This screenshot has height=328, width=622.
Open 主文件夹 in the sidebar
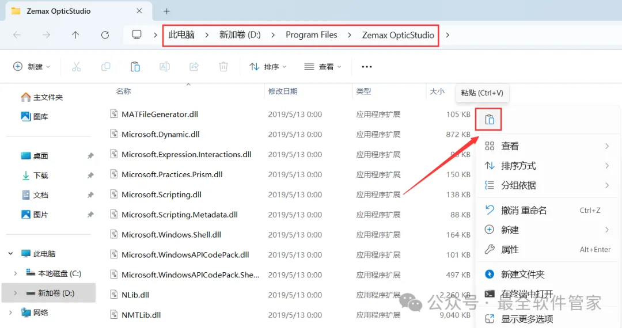click(42, 97)
